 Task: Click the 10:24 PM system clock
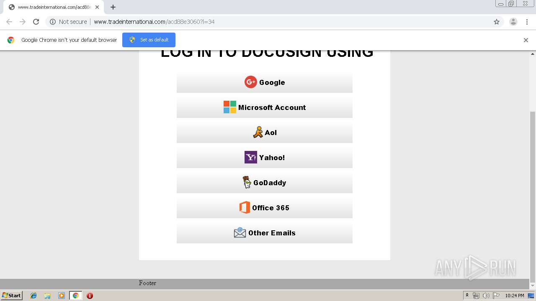coord(515,296)
